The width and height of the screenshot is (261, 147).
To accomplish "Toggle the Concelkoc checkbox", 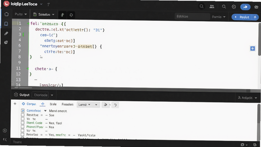I will [23, 110].
